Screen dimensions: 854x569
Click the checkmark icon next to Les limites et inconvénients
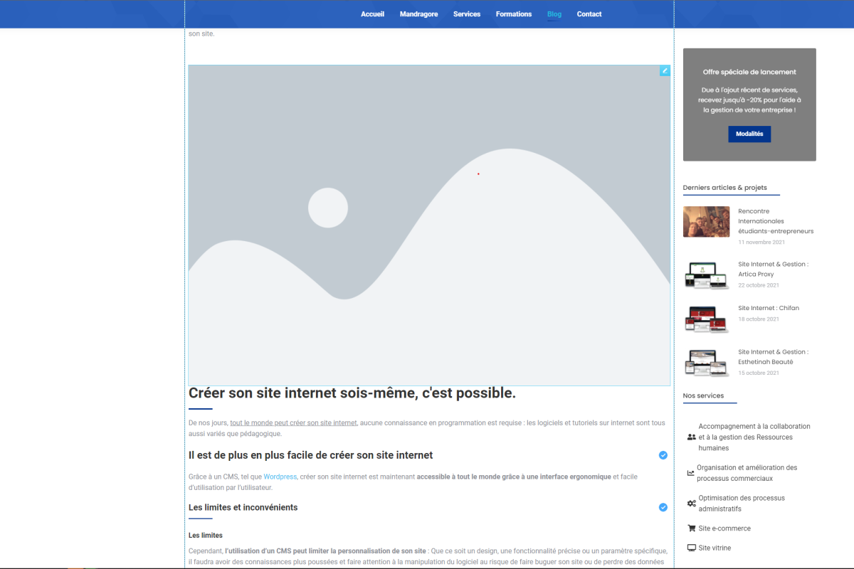click(x=663, y=507)
